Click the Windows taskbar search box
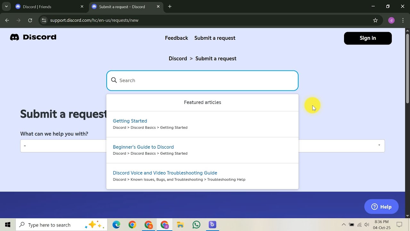Screen dimensions: 410x231 coord(61,225)
